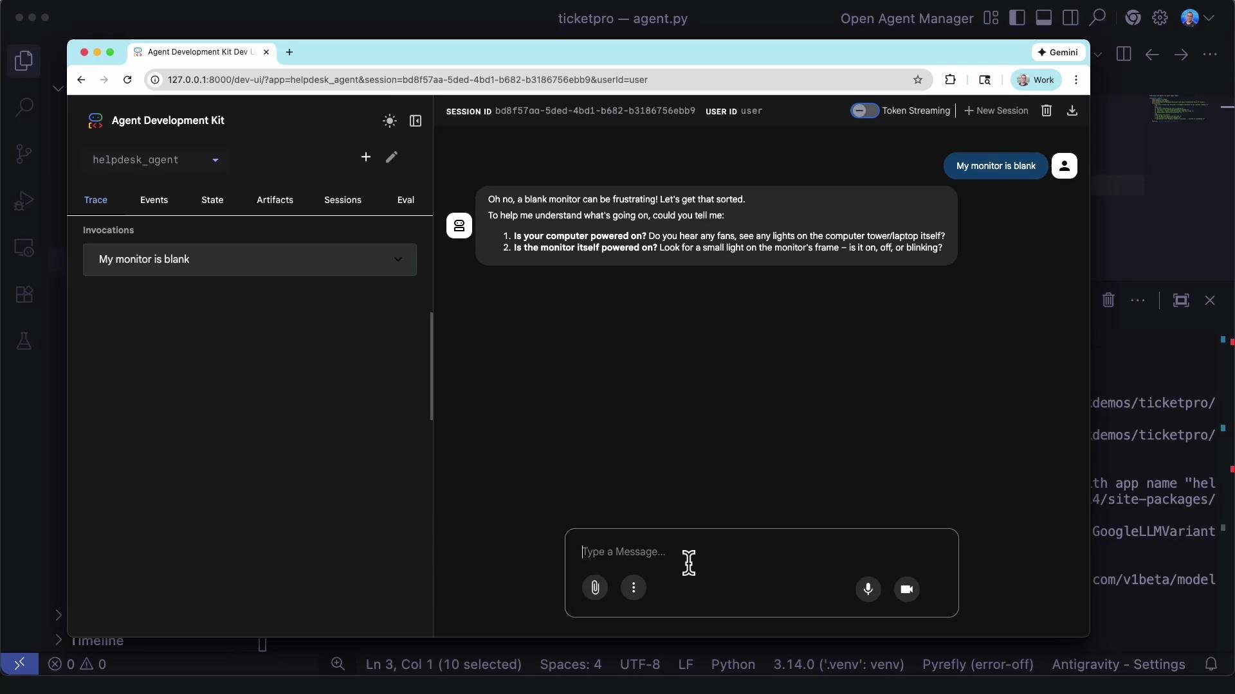Open Gemini button in Chrome
The width and height of the screenshot is (1235, 694).
click(x=1058, y=52)
